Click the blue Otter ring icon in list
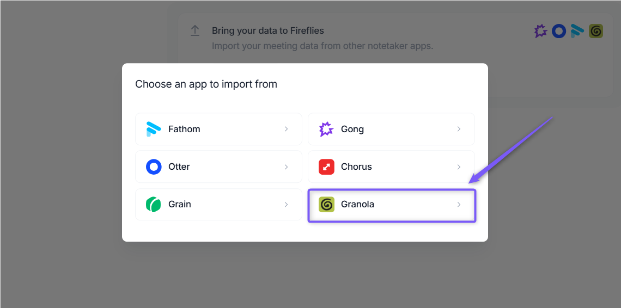The width and height of the screenshot is (621, 308). point(154,167)
